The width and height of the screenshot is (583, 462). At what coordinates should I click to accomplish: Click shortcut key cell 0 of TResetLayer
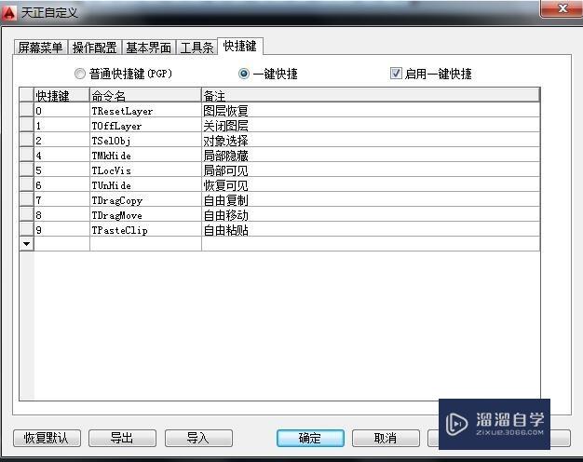[61, 110]
